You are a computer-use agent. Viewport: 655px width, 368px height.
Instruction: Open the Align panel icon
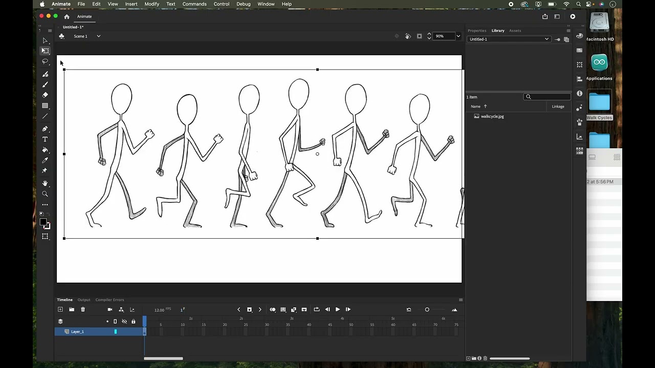(x=579, y=79)
